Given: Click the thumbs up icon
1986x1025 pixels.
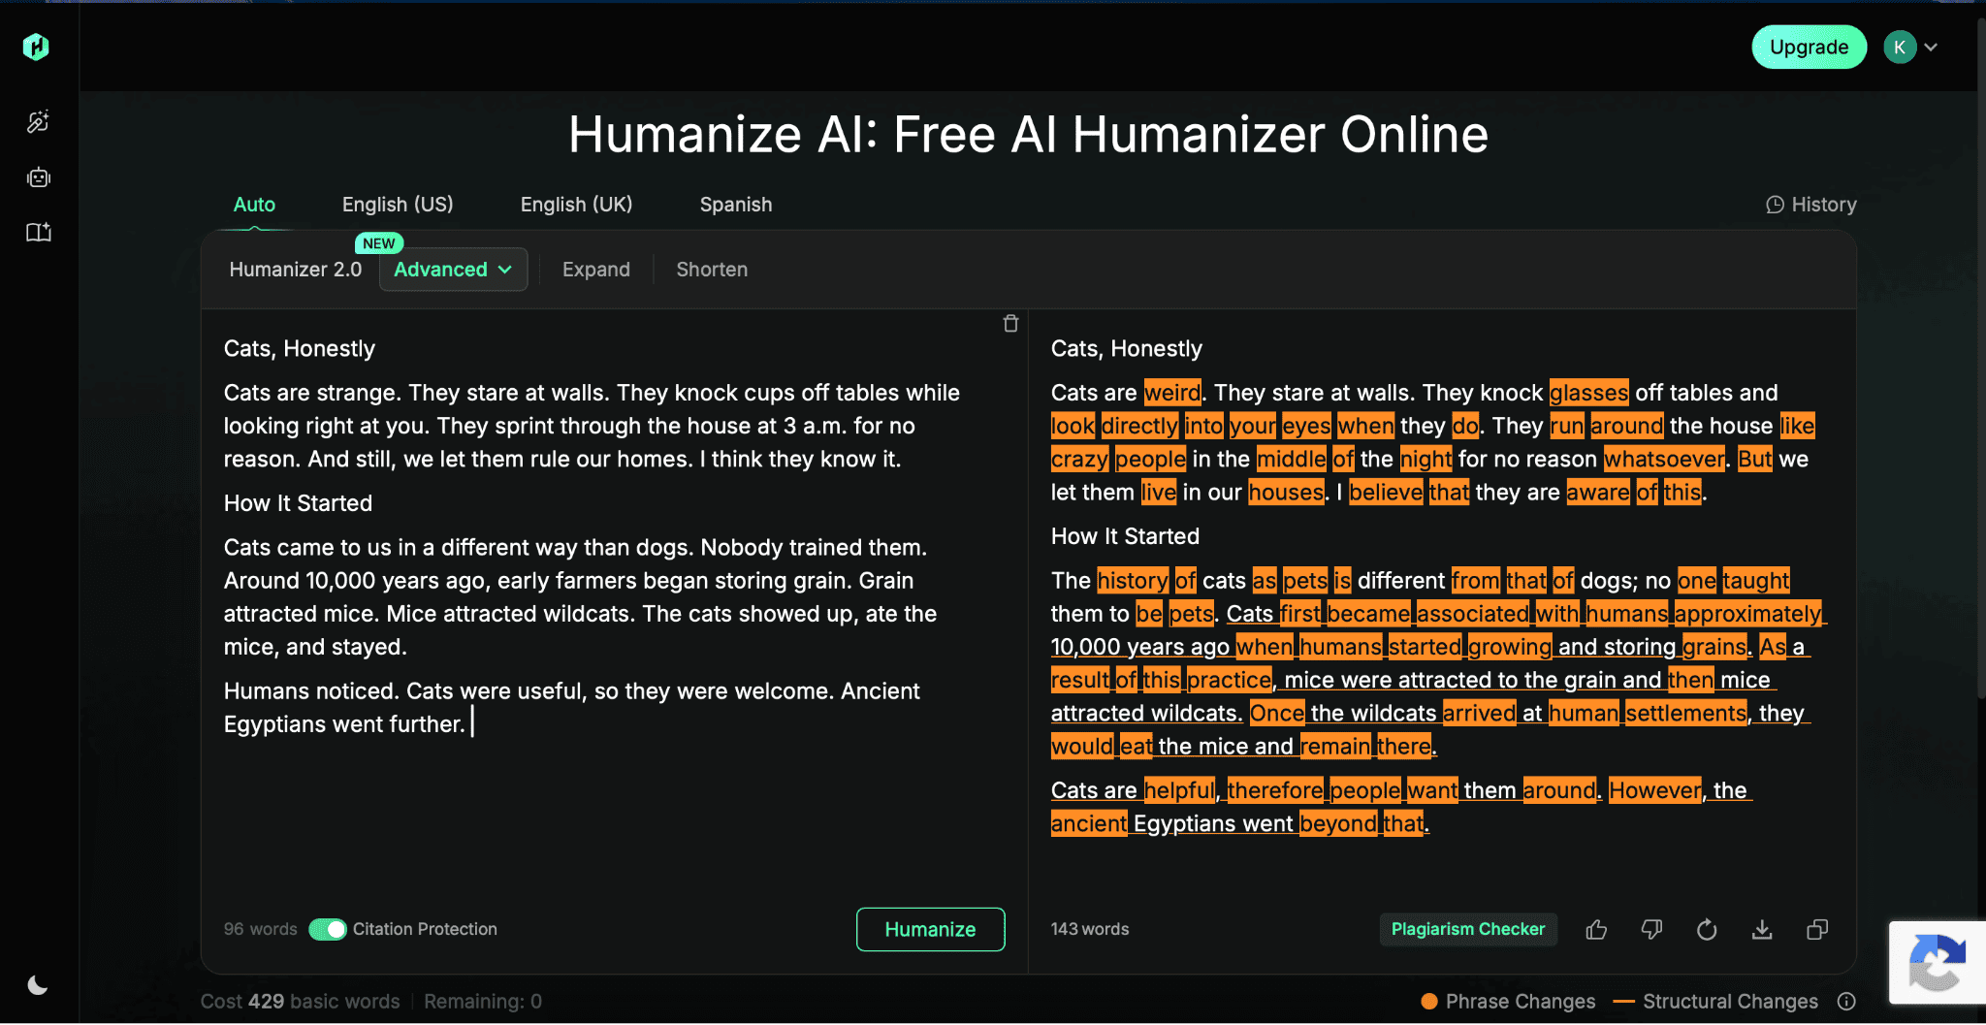Looking at the screenshot, I should click(1596, 930).
